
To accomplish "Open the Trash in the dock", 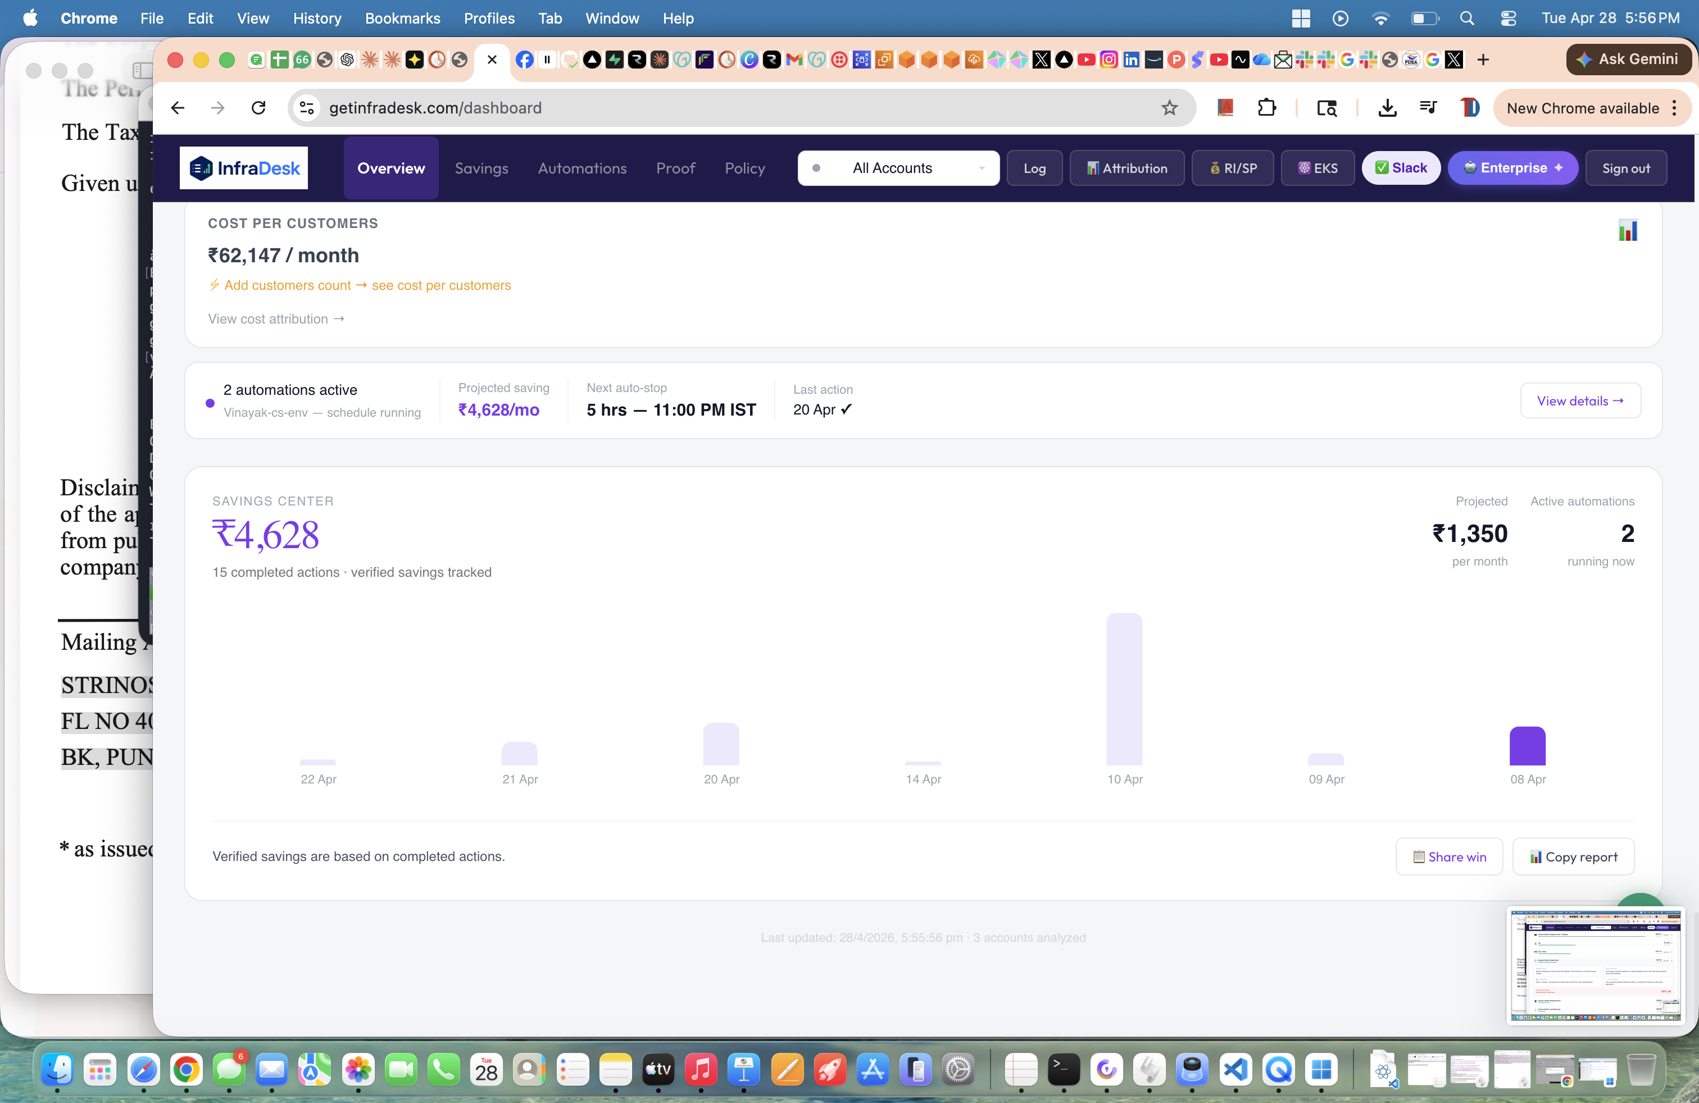I will coord(1641,1069).
